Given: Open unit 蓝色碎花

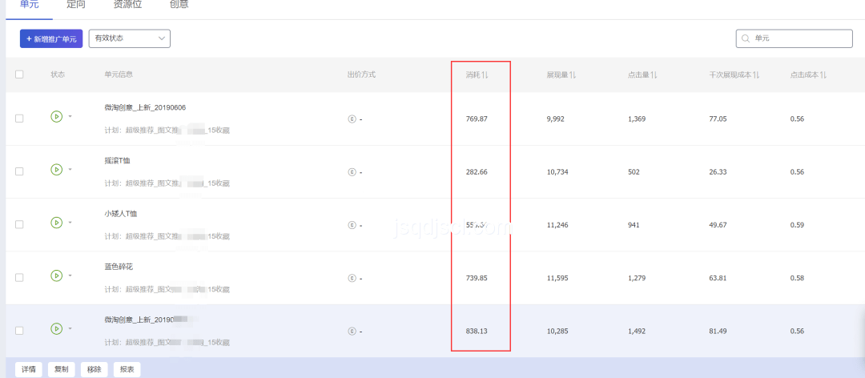Looking at the screenshot, I should pyautogui.click(x=119, y=267).
